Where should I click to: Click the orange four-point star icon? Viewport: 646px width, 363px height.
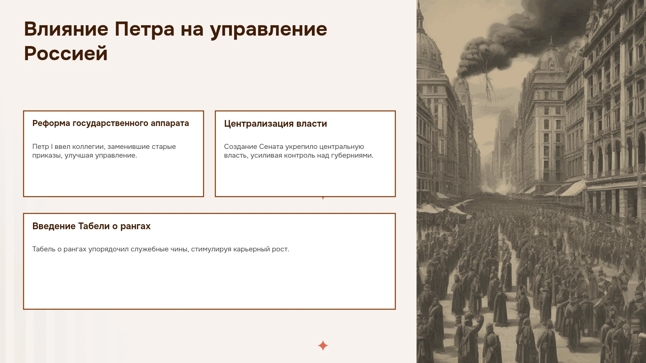pos(323,346)
